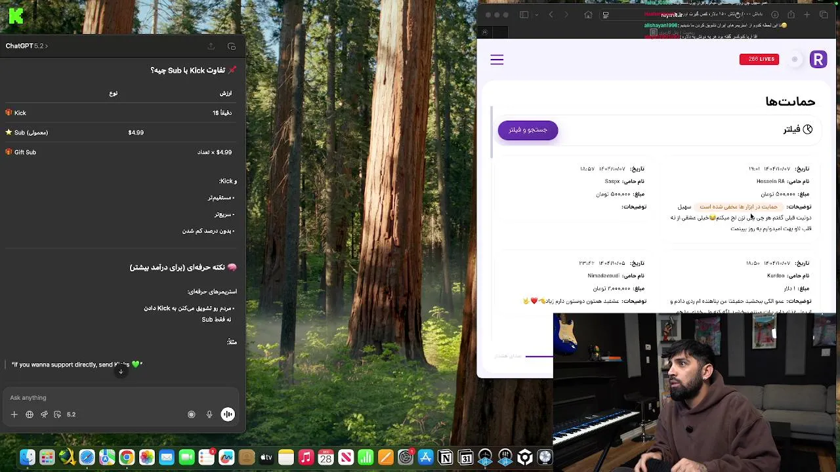Click the Gift Sub row label
This screenshot has width=840, height=472.
coord(25,152)
